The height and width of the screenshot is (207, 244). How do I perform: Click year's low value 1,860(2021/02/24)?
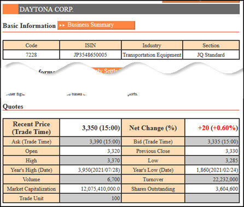[x=212, y=170]
